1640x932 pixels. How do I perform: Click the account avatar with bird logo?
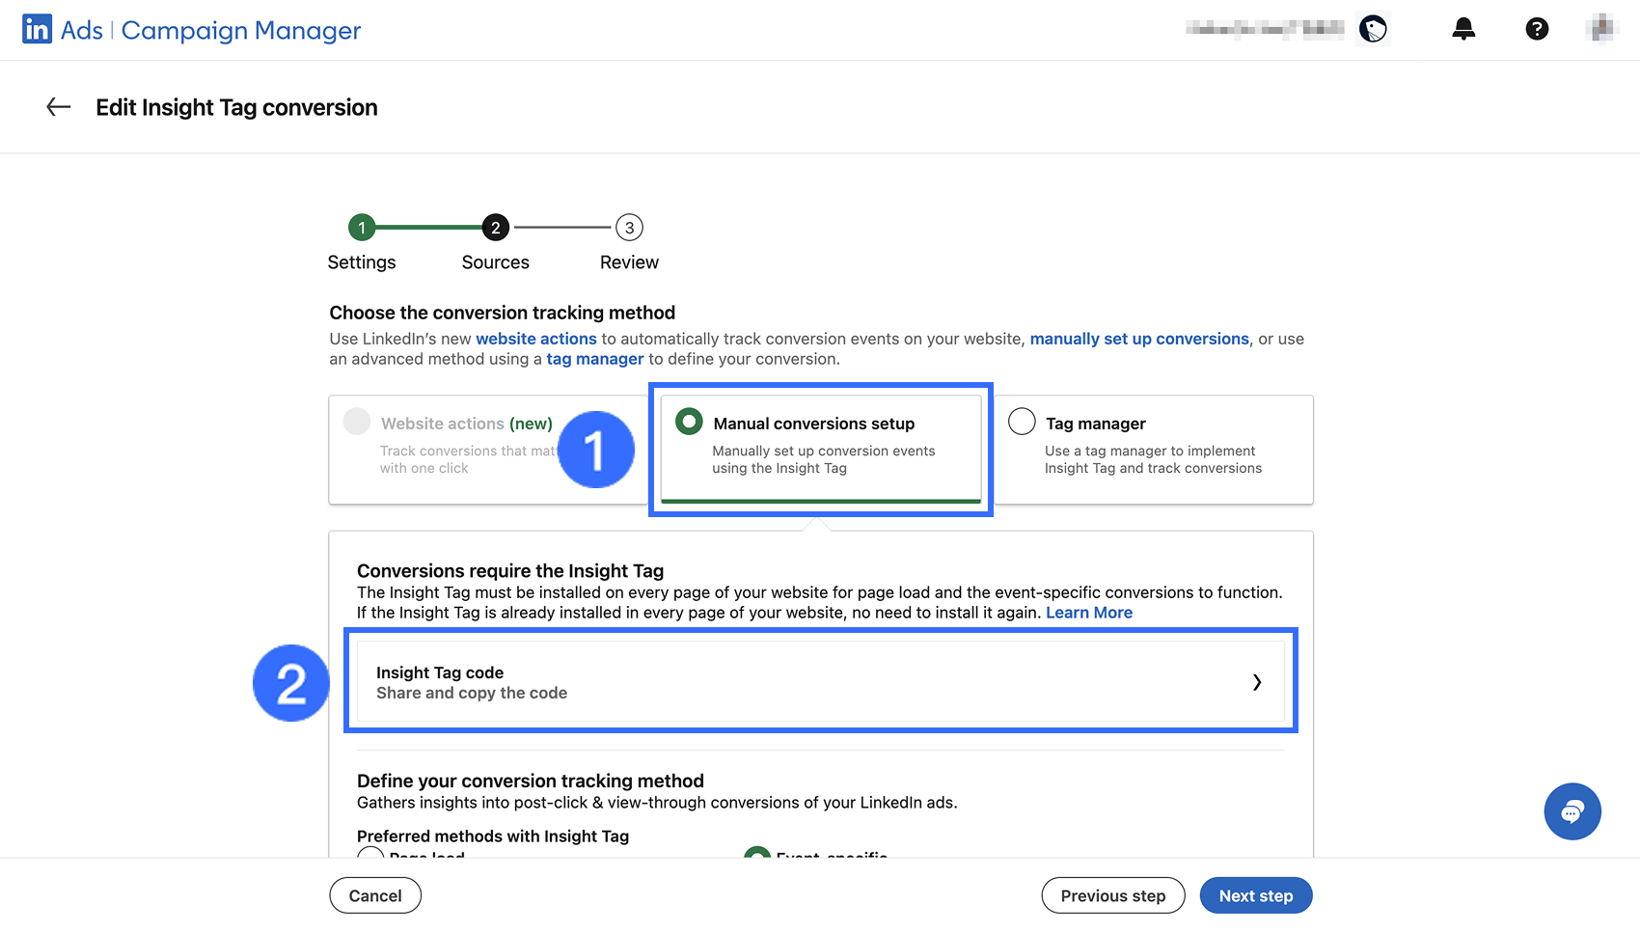[x=1373, y=29]
